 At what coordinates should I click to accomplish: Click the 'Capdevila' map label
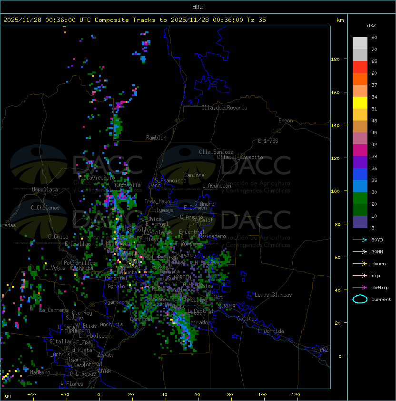128,185
